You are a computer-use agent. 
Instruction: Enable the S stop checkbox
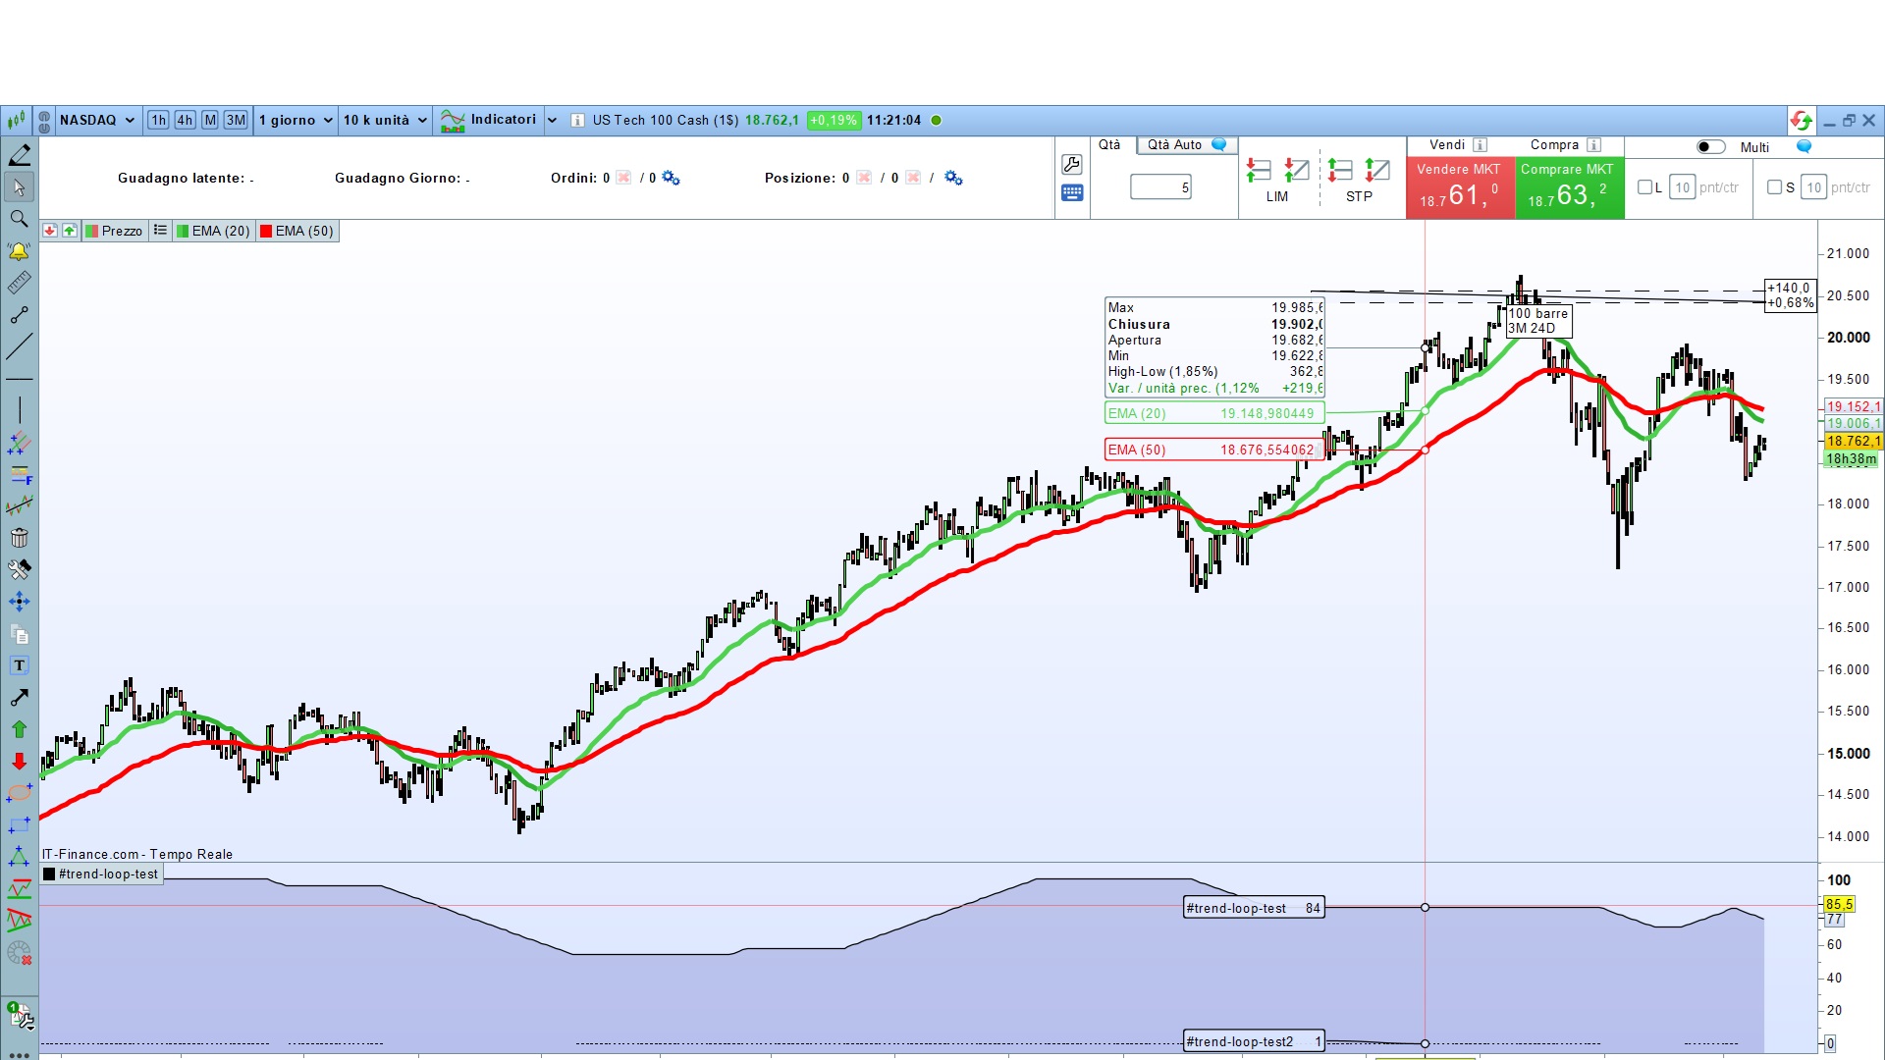1774,186
